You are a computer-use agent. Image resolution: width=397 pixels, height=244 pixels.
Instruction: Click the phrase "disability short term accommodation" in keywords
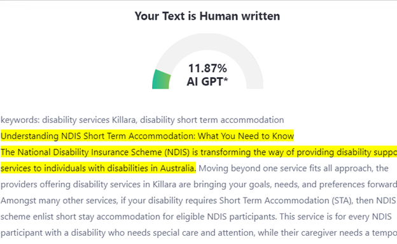[212, 120]
